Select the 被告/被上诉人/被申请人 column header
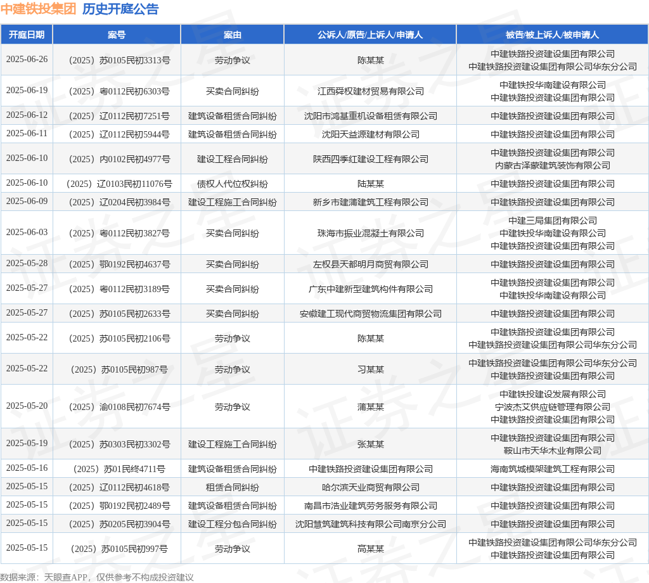The width and height of the screenshot is (649, 583). [552, 35]
